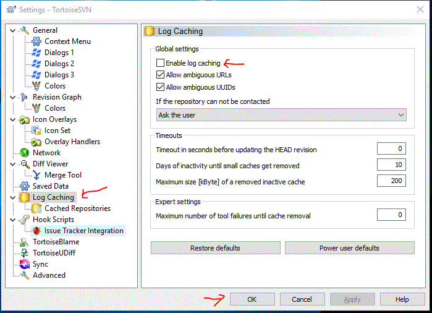Select TortoiseUDiff in settings tree

tap(54, 253)
